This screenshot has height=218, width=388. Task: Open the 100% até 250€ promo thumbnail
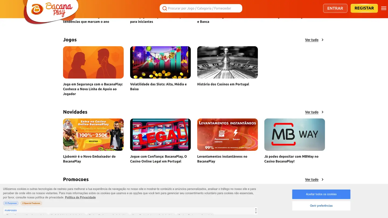click(x=93, y=135)
